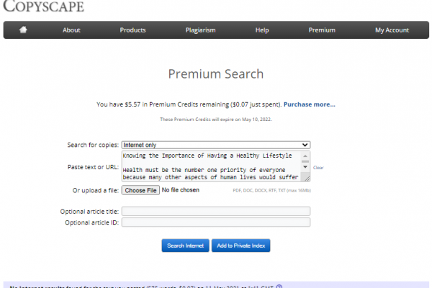Click the Premium Credits remaining text
The width and height of the screenshot is (432, 288).
coord(189,104)
